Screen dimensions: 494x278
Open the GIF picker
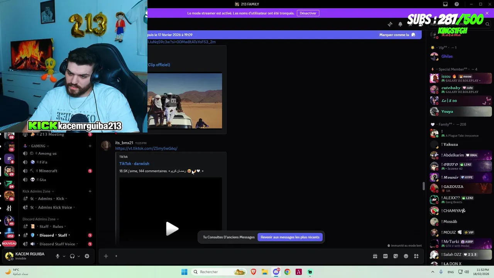385,256
